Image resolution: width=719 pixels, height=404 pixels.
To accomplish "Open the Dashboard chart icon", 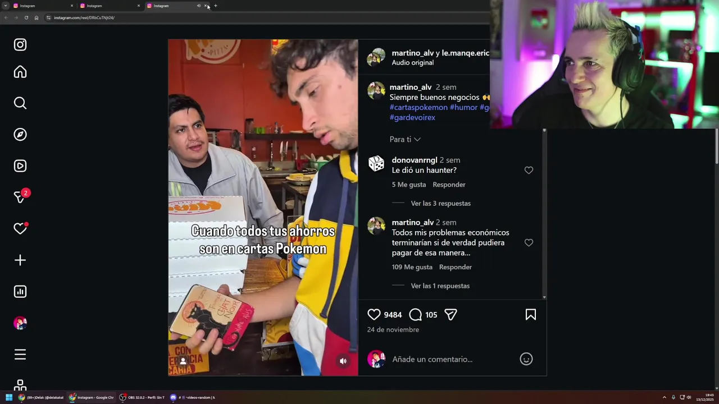I will [x=20, y=292].
